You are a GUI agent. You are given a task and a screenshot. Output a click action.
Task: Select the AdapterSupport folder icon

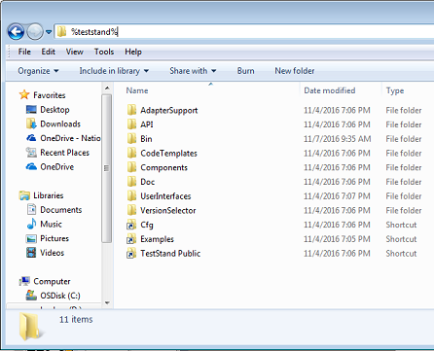coord(131,110)
